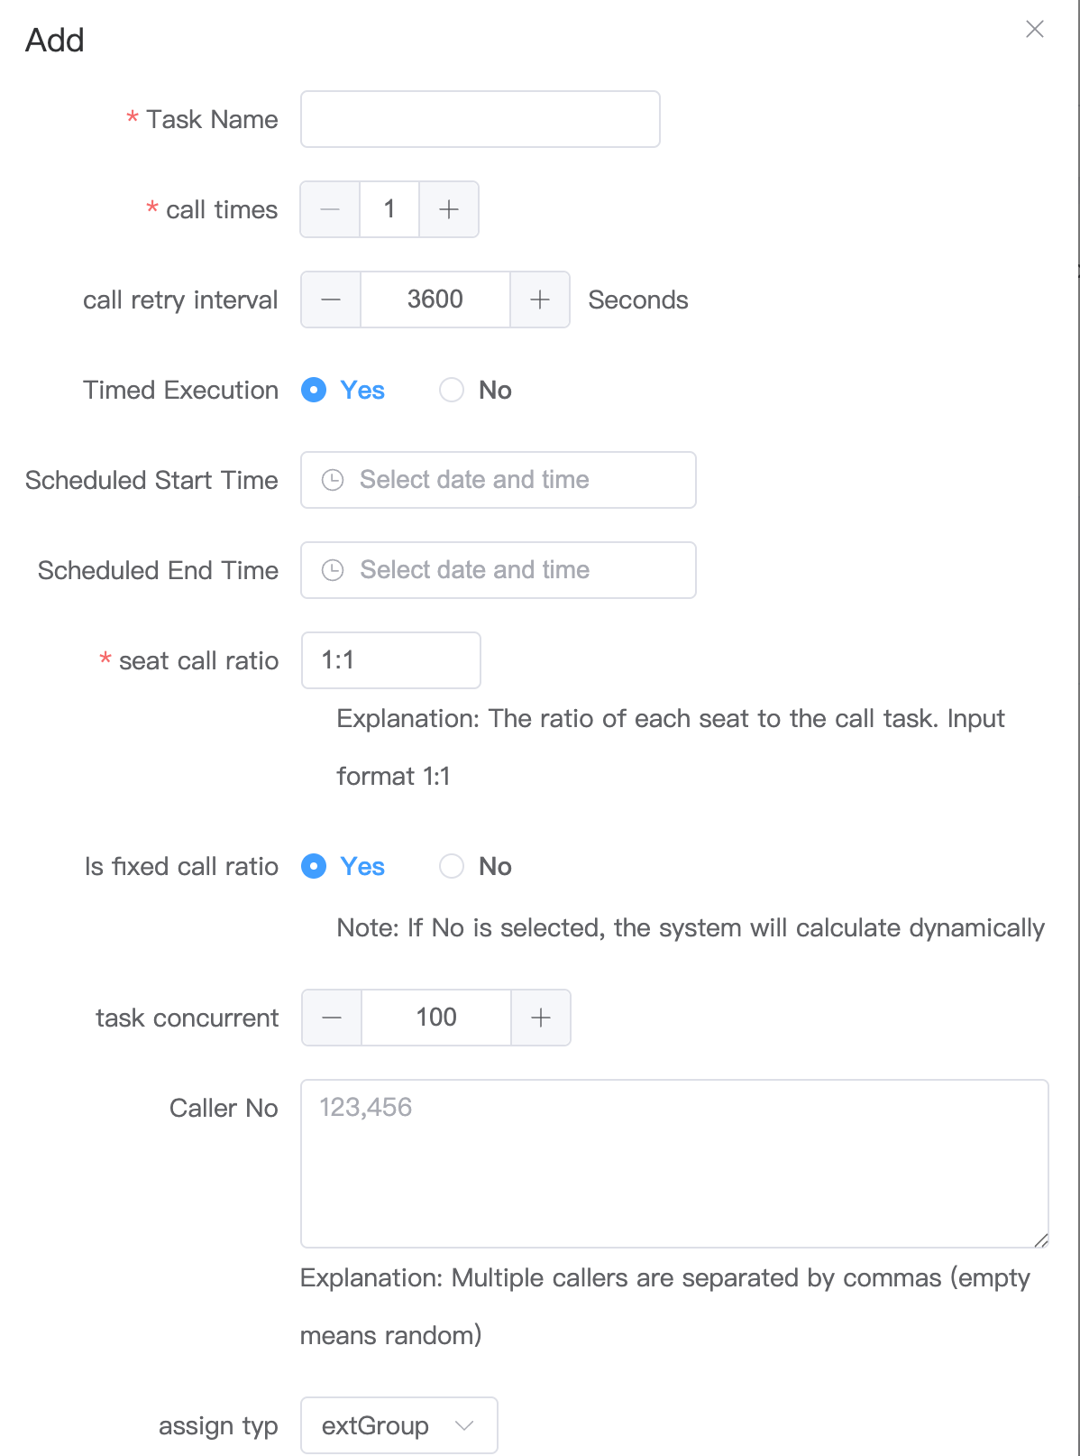Select Yes for Is fixed call ratio
The image size is (1080, 1456).
pos(314,866)
